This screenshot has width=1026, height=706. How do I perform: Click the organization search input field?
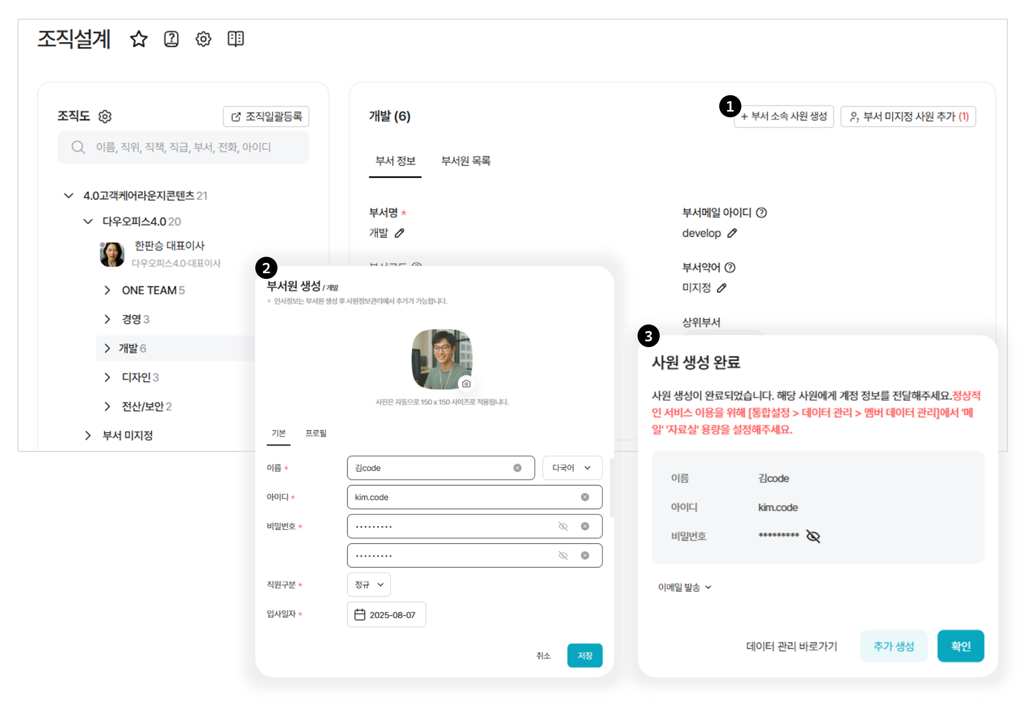tap(183, 148)
